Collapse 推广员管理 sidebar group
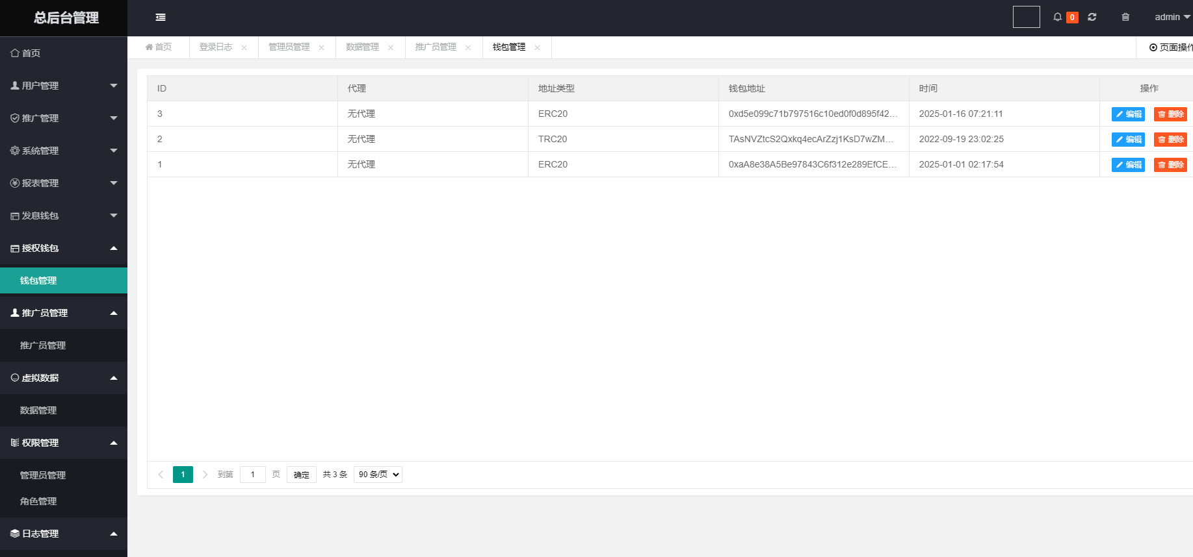The image size is (1193, 557). (x=64, y=313)
